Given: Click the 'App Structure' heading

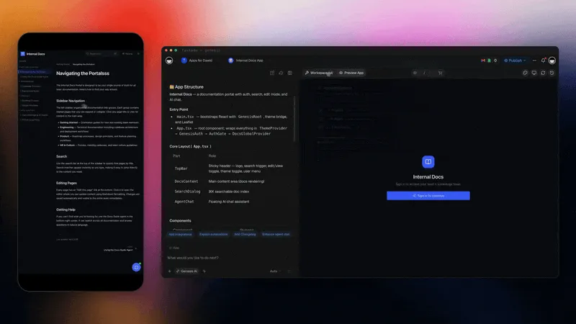Looking at the screenshot, I should point(186,87).
